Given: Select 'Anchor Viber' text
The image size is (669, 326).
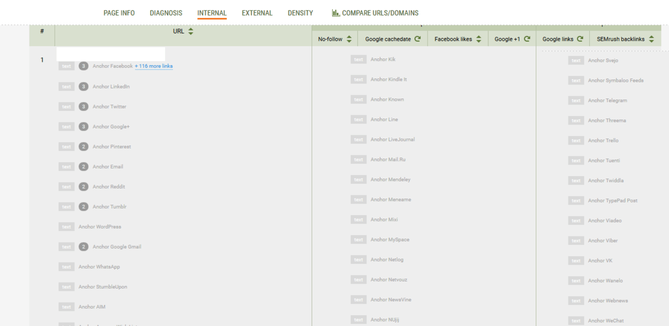Looking at the screenshot, I should (x=603, y=241).
